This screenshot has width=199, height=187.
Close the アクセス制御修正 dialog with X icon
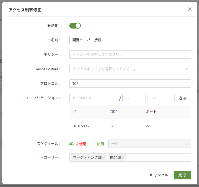pyautogui.click(x=190, y=9)
